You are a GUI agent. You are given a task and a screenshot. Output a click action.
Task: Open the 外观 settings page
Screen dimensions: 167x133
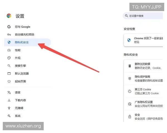point(28,58)
